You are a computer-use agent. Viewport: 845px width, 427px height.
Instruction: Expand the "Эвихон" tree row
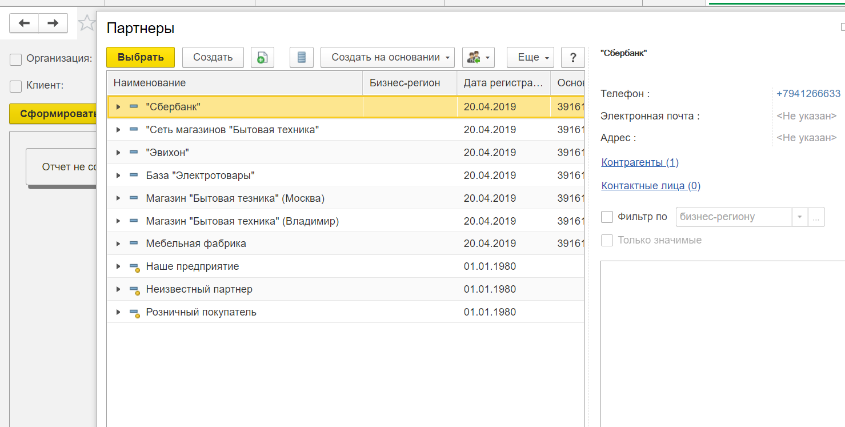[118, 153]
